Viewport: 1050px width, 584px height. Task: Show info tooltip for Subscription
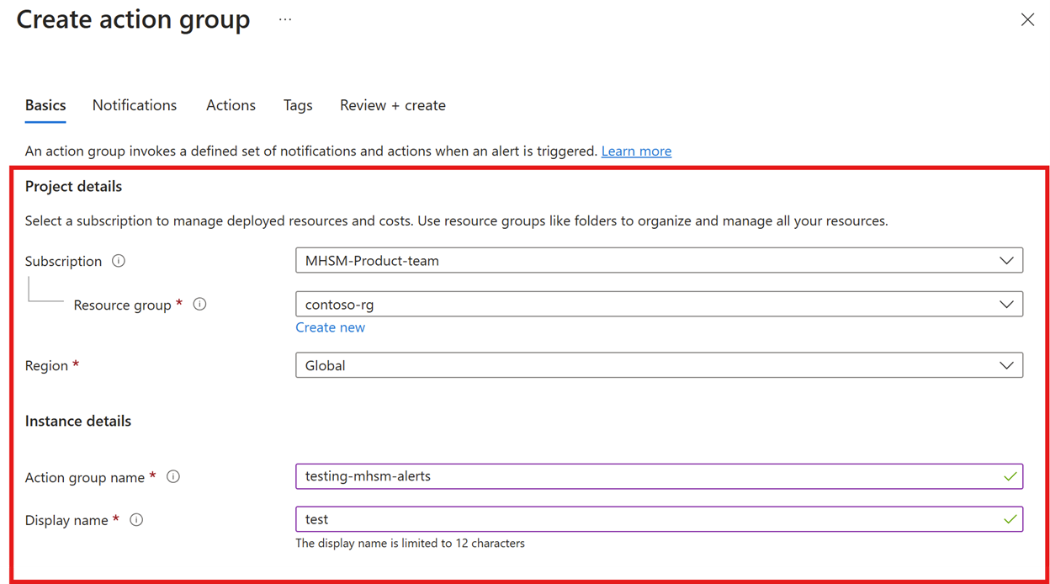pyautogui.click(x=119, y=261)
